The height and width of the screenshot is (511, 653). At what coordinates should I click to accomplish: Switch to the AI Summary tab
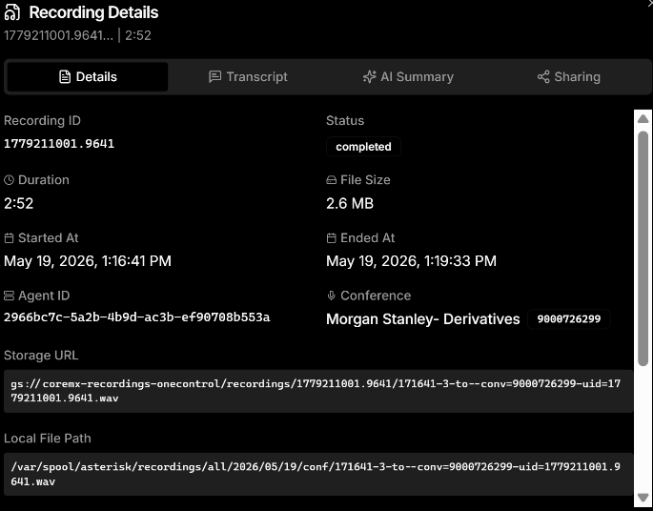point(408,76)
